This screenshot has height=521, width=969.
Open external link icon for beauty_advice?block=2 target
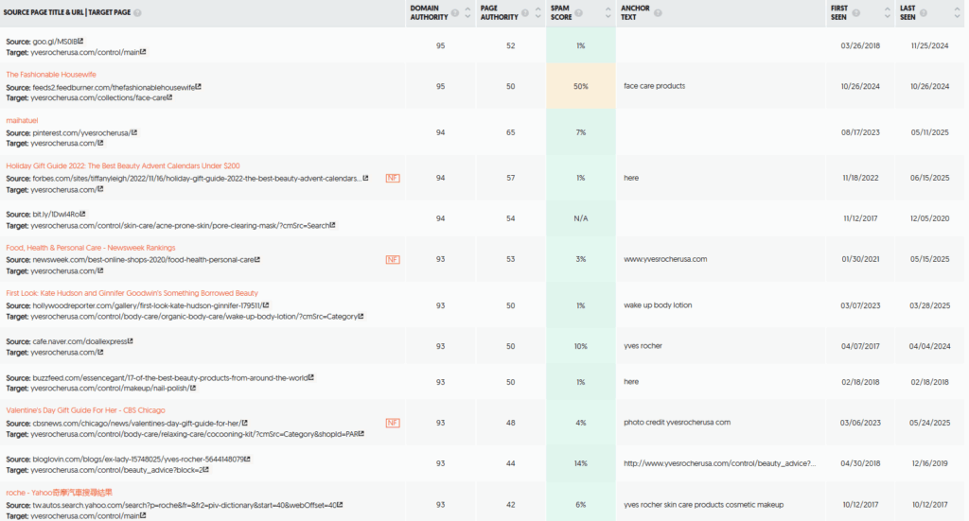coord(205,470)
